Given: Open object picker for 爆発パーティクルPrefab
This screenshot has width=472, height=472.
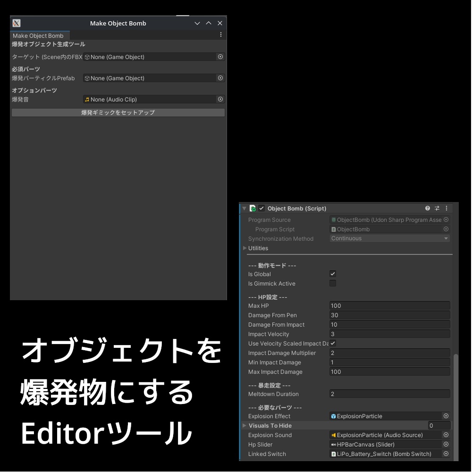Looking at the screenshot, I should 220,78.
